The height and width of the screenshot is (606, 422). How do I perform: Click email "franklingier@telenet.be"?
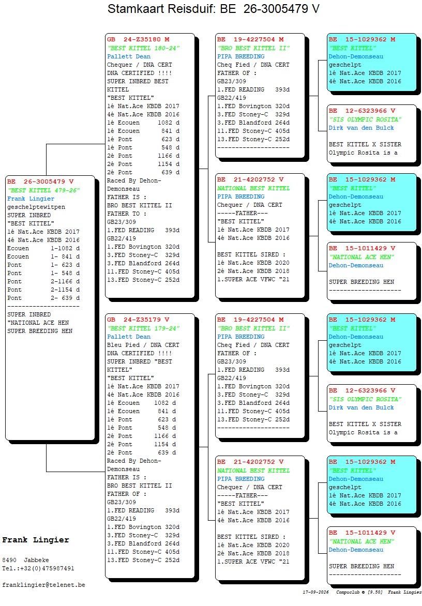point(43,585)
